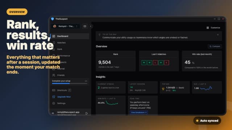Click the Current Streak insight card
The height and width of the screenshot is (130, 232).
[x=111, y=87]
